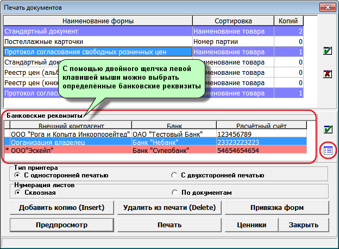The image size is (339, 249).
Task: Click copies cell of Постеллажные карточки row
Action: [x=288, y=42]
